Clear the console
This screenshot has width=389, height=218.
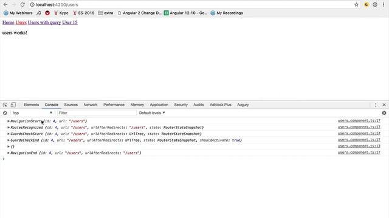(5, 113)
